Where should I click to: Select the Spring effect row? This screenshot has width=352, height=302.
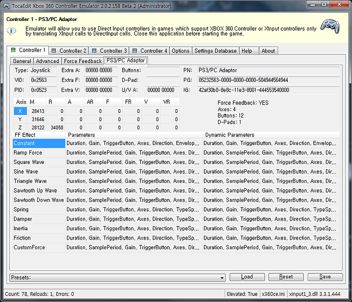click(x=176, y=210)
